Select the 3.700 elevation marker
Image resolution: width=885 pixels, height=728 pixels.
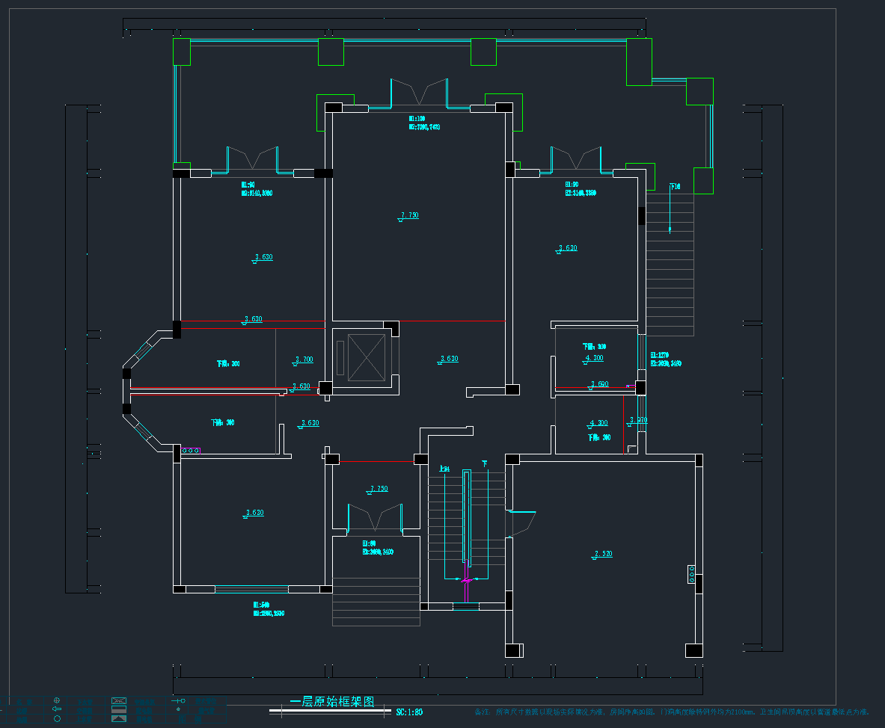coord(303,360)
